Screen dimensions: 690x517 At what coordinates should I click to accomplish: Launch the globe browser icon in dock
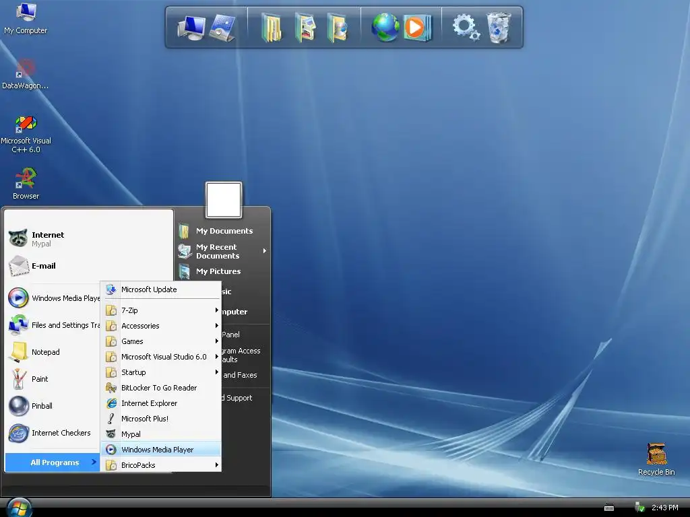coord(385,27)
